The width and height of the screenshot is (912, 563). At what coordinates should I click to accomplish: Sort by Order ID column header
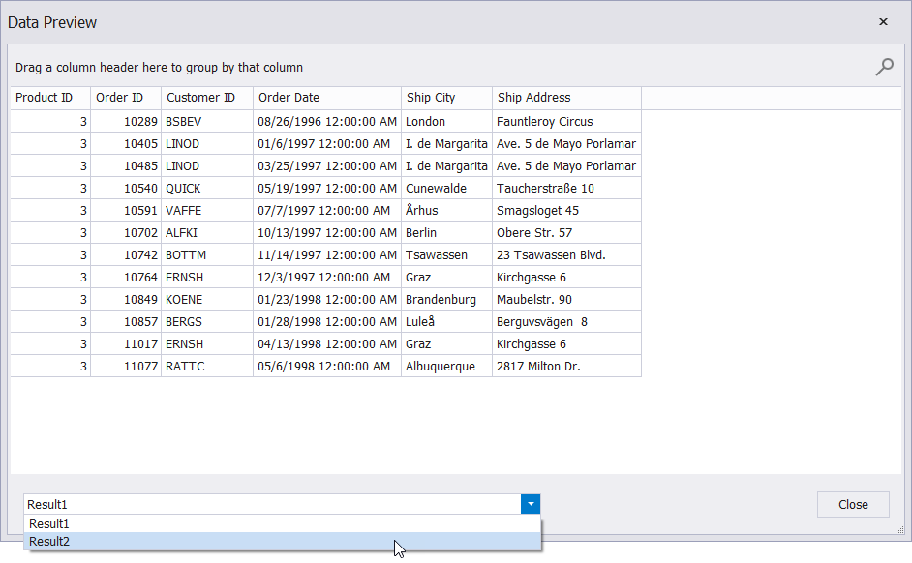click(x=125, y=98)
